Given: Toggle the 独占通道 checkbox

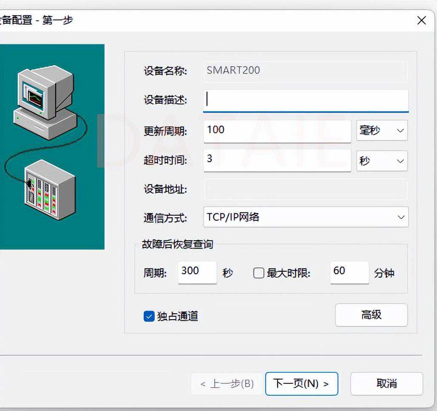Looking at the screenshot, I should click(x=149, y=316).
